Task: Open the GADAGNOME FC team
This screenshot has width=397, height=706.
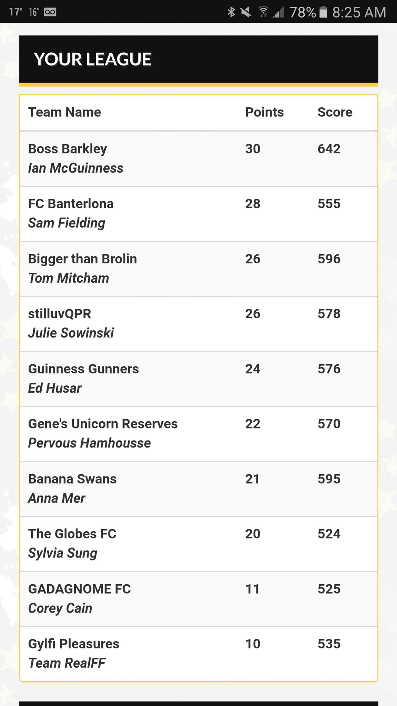Action: click(199, 599)
